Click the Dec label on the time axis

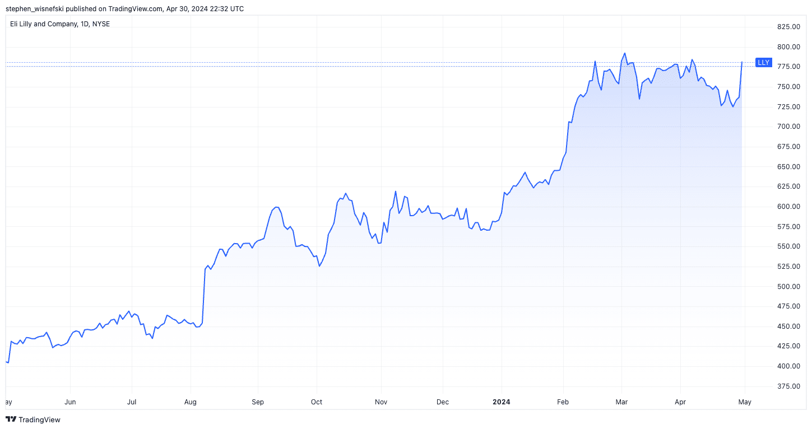[x=443, y=402]
